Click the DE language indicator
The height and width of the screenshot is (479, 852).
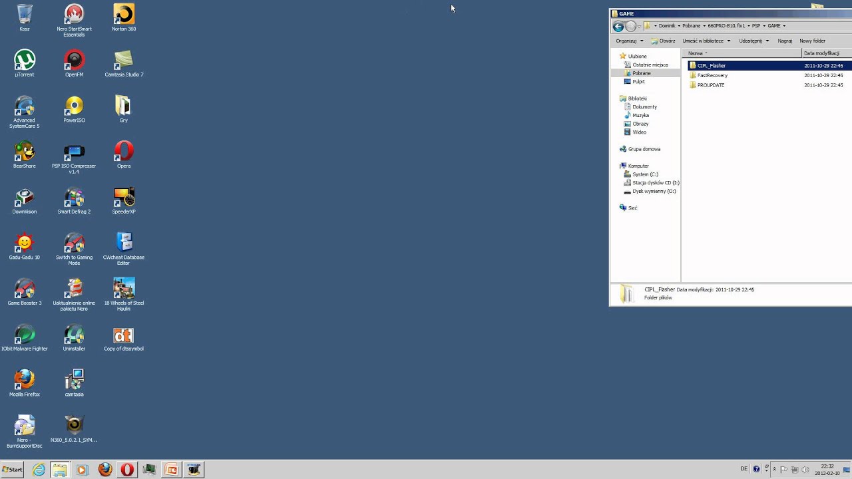[x=744, y=469]
